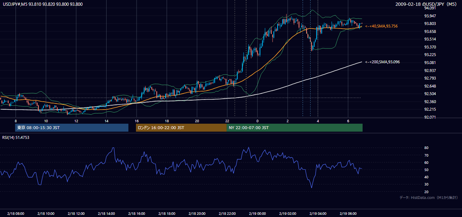462x217 pixels.
Task: Click the 2/19 02:00 bottom time label
Action: coord(287,214)
